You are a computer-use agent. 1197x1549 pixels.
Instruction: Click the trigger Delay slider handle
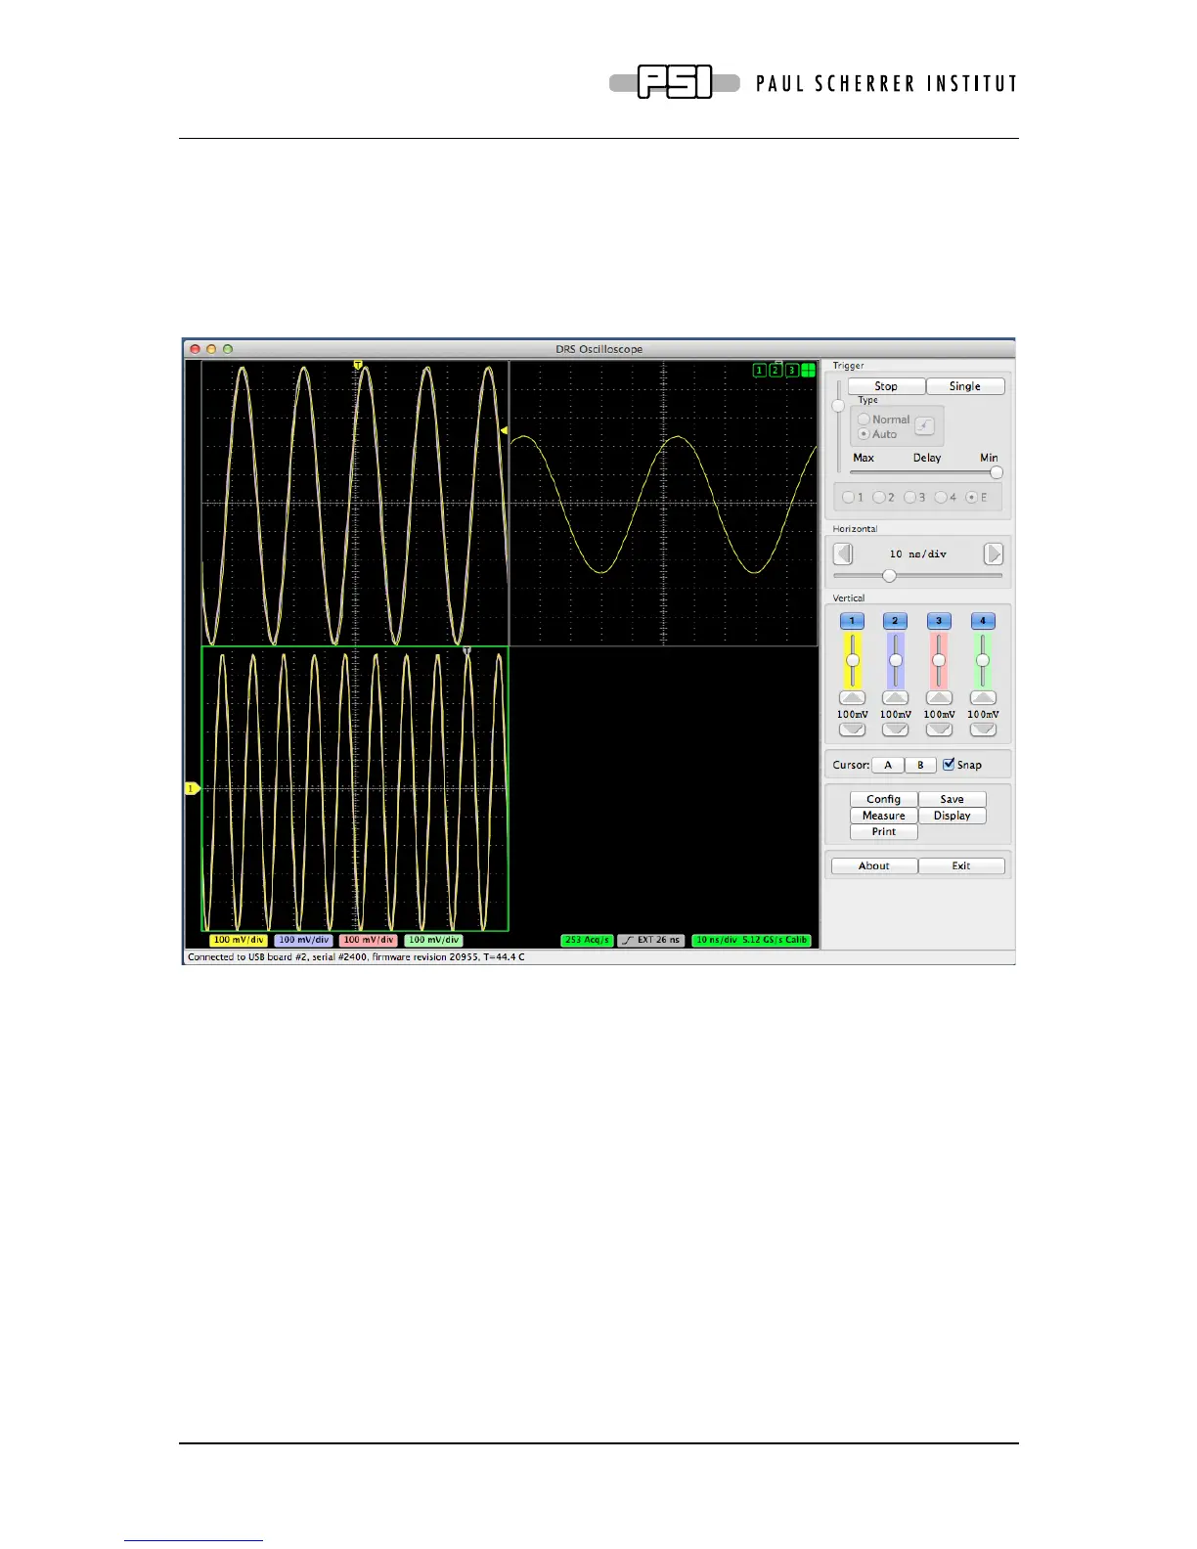click(x=997, y=472)
